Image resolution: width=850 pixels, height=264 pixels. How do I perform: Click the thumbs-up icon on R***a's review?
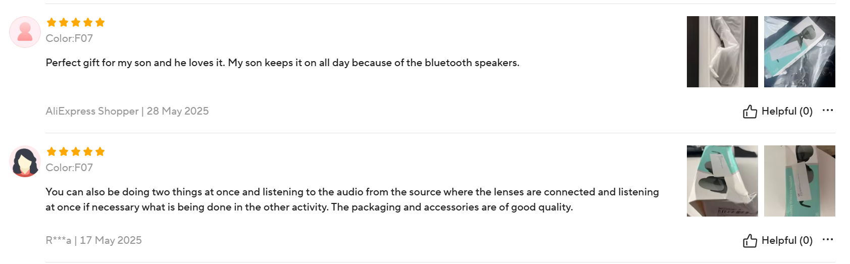click(x=749, y=241)
